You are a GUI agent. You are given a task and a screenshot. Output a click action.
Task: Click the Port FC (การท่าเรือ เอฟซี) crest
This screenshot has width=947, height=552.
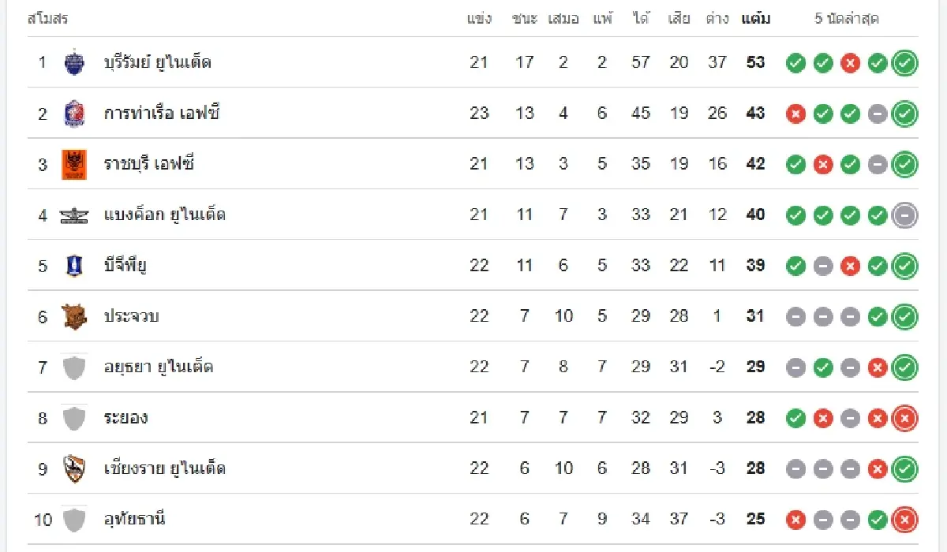(73, 114)
